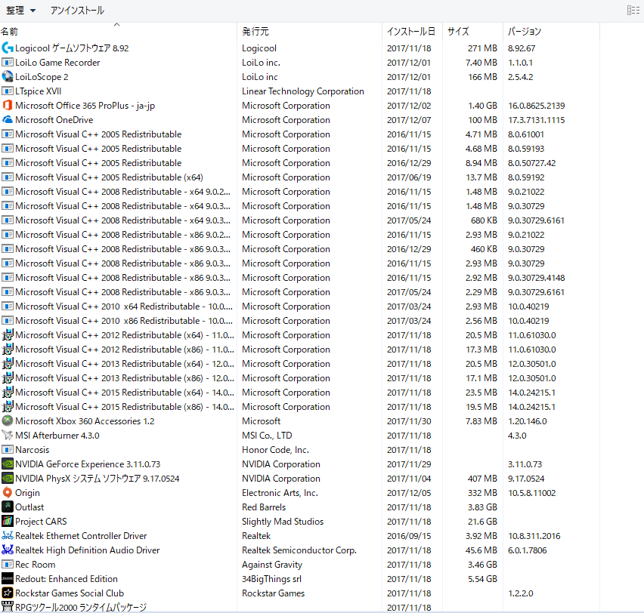Click version 17.3.7131.1115
The height and width of the screenshot is (613, 644).
[x=537, y=120]
